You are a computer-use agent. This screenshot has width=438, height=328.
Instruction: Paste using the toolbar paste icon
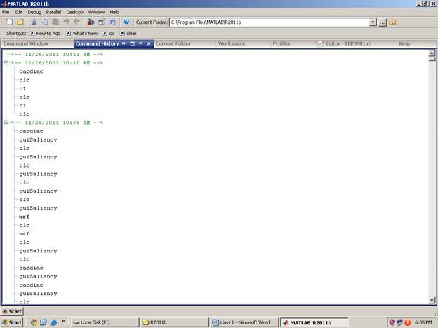[x=55, y=22]
